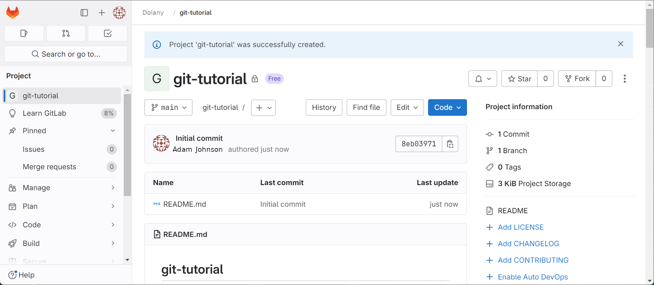Open assigned issues shortcut icon
Viewport: 654px width, 285px height.
point(24,33)
